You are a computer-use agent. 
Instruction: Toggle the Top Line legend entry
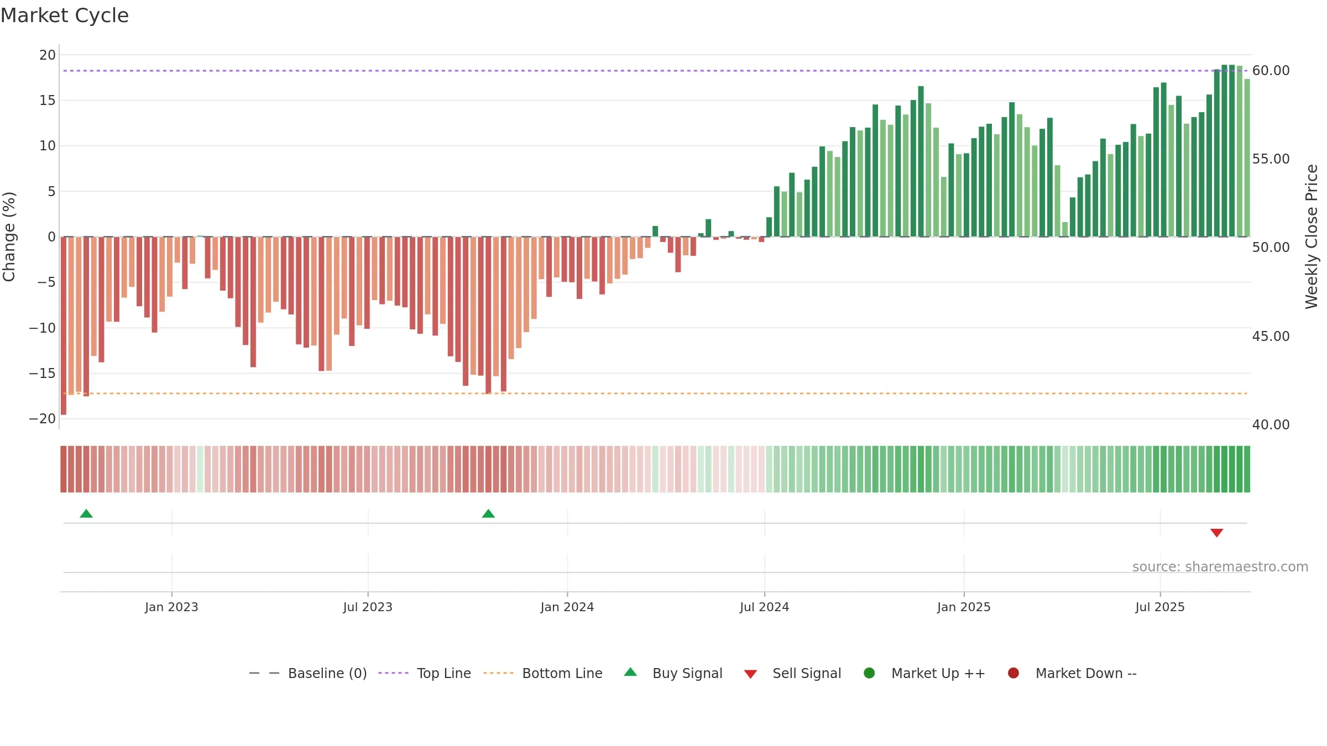coord(425,673)
